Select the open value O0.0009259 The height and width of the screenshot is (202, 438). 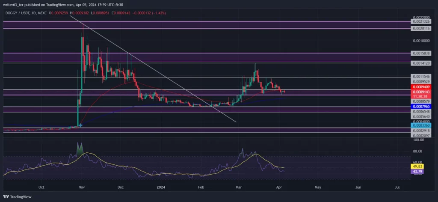coord(58,13)
